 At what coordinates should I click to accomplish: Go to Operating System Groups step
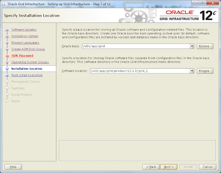click(30, 62)
